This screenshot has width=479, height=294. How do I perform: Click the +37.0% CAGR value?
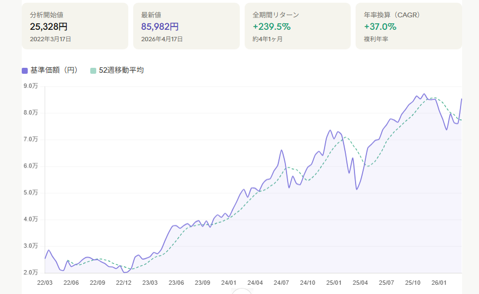click(380, 27)
